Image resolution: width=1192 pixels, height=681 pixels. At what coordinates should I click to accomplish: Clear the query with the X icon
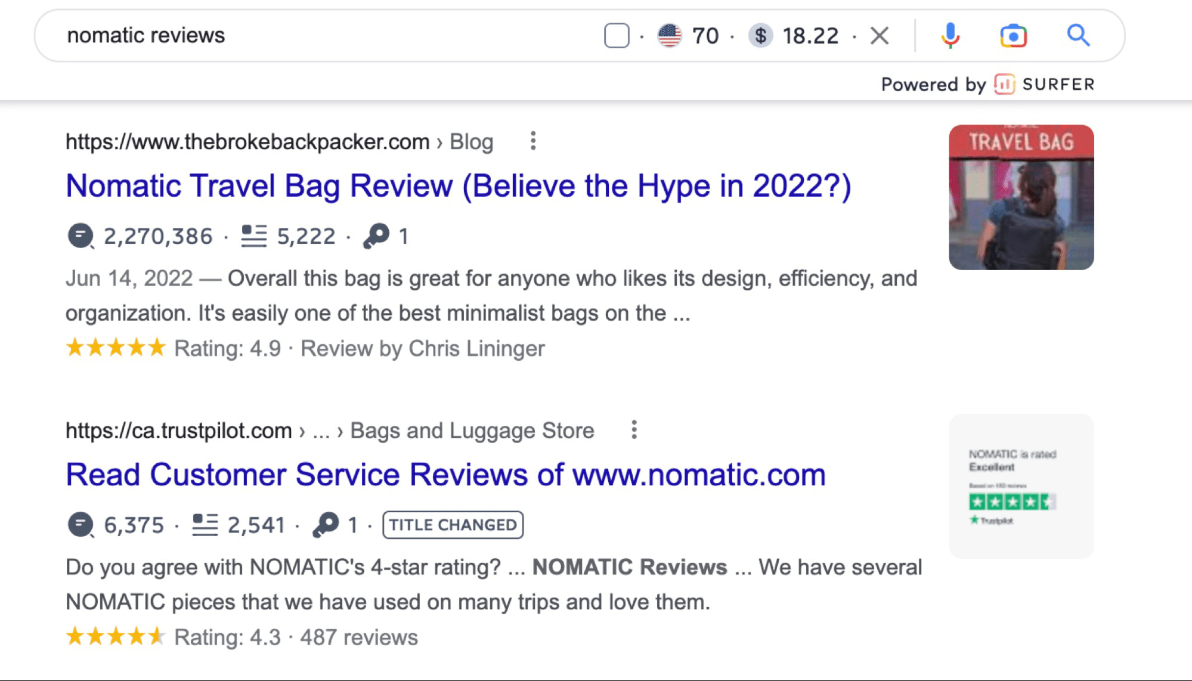(880, 35)
